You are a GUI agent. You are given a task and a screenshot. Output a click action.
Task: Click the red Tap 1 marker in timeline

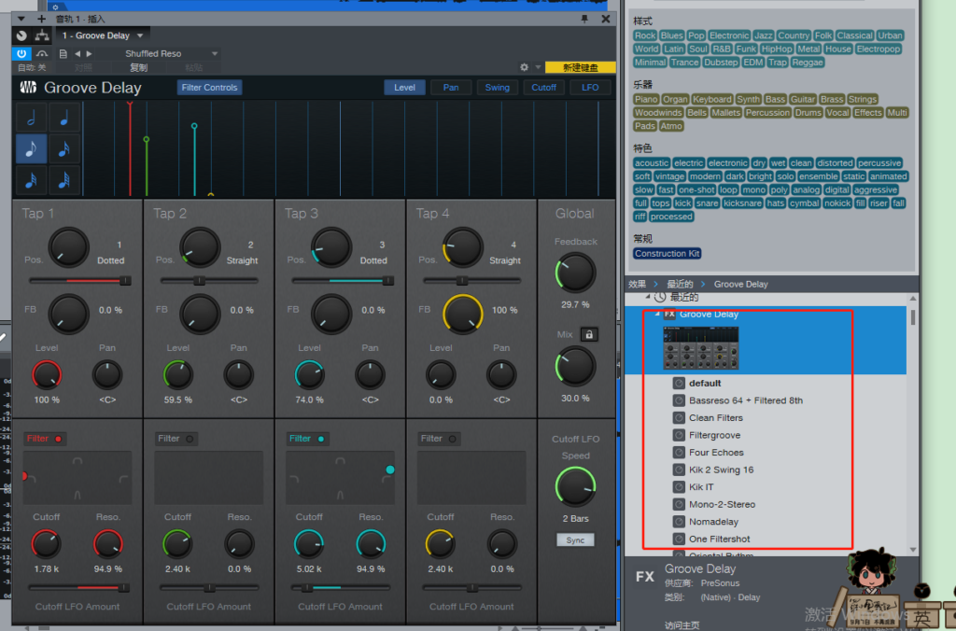coord(130,106)
